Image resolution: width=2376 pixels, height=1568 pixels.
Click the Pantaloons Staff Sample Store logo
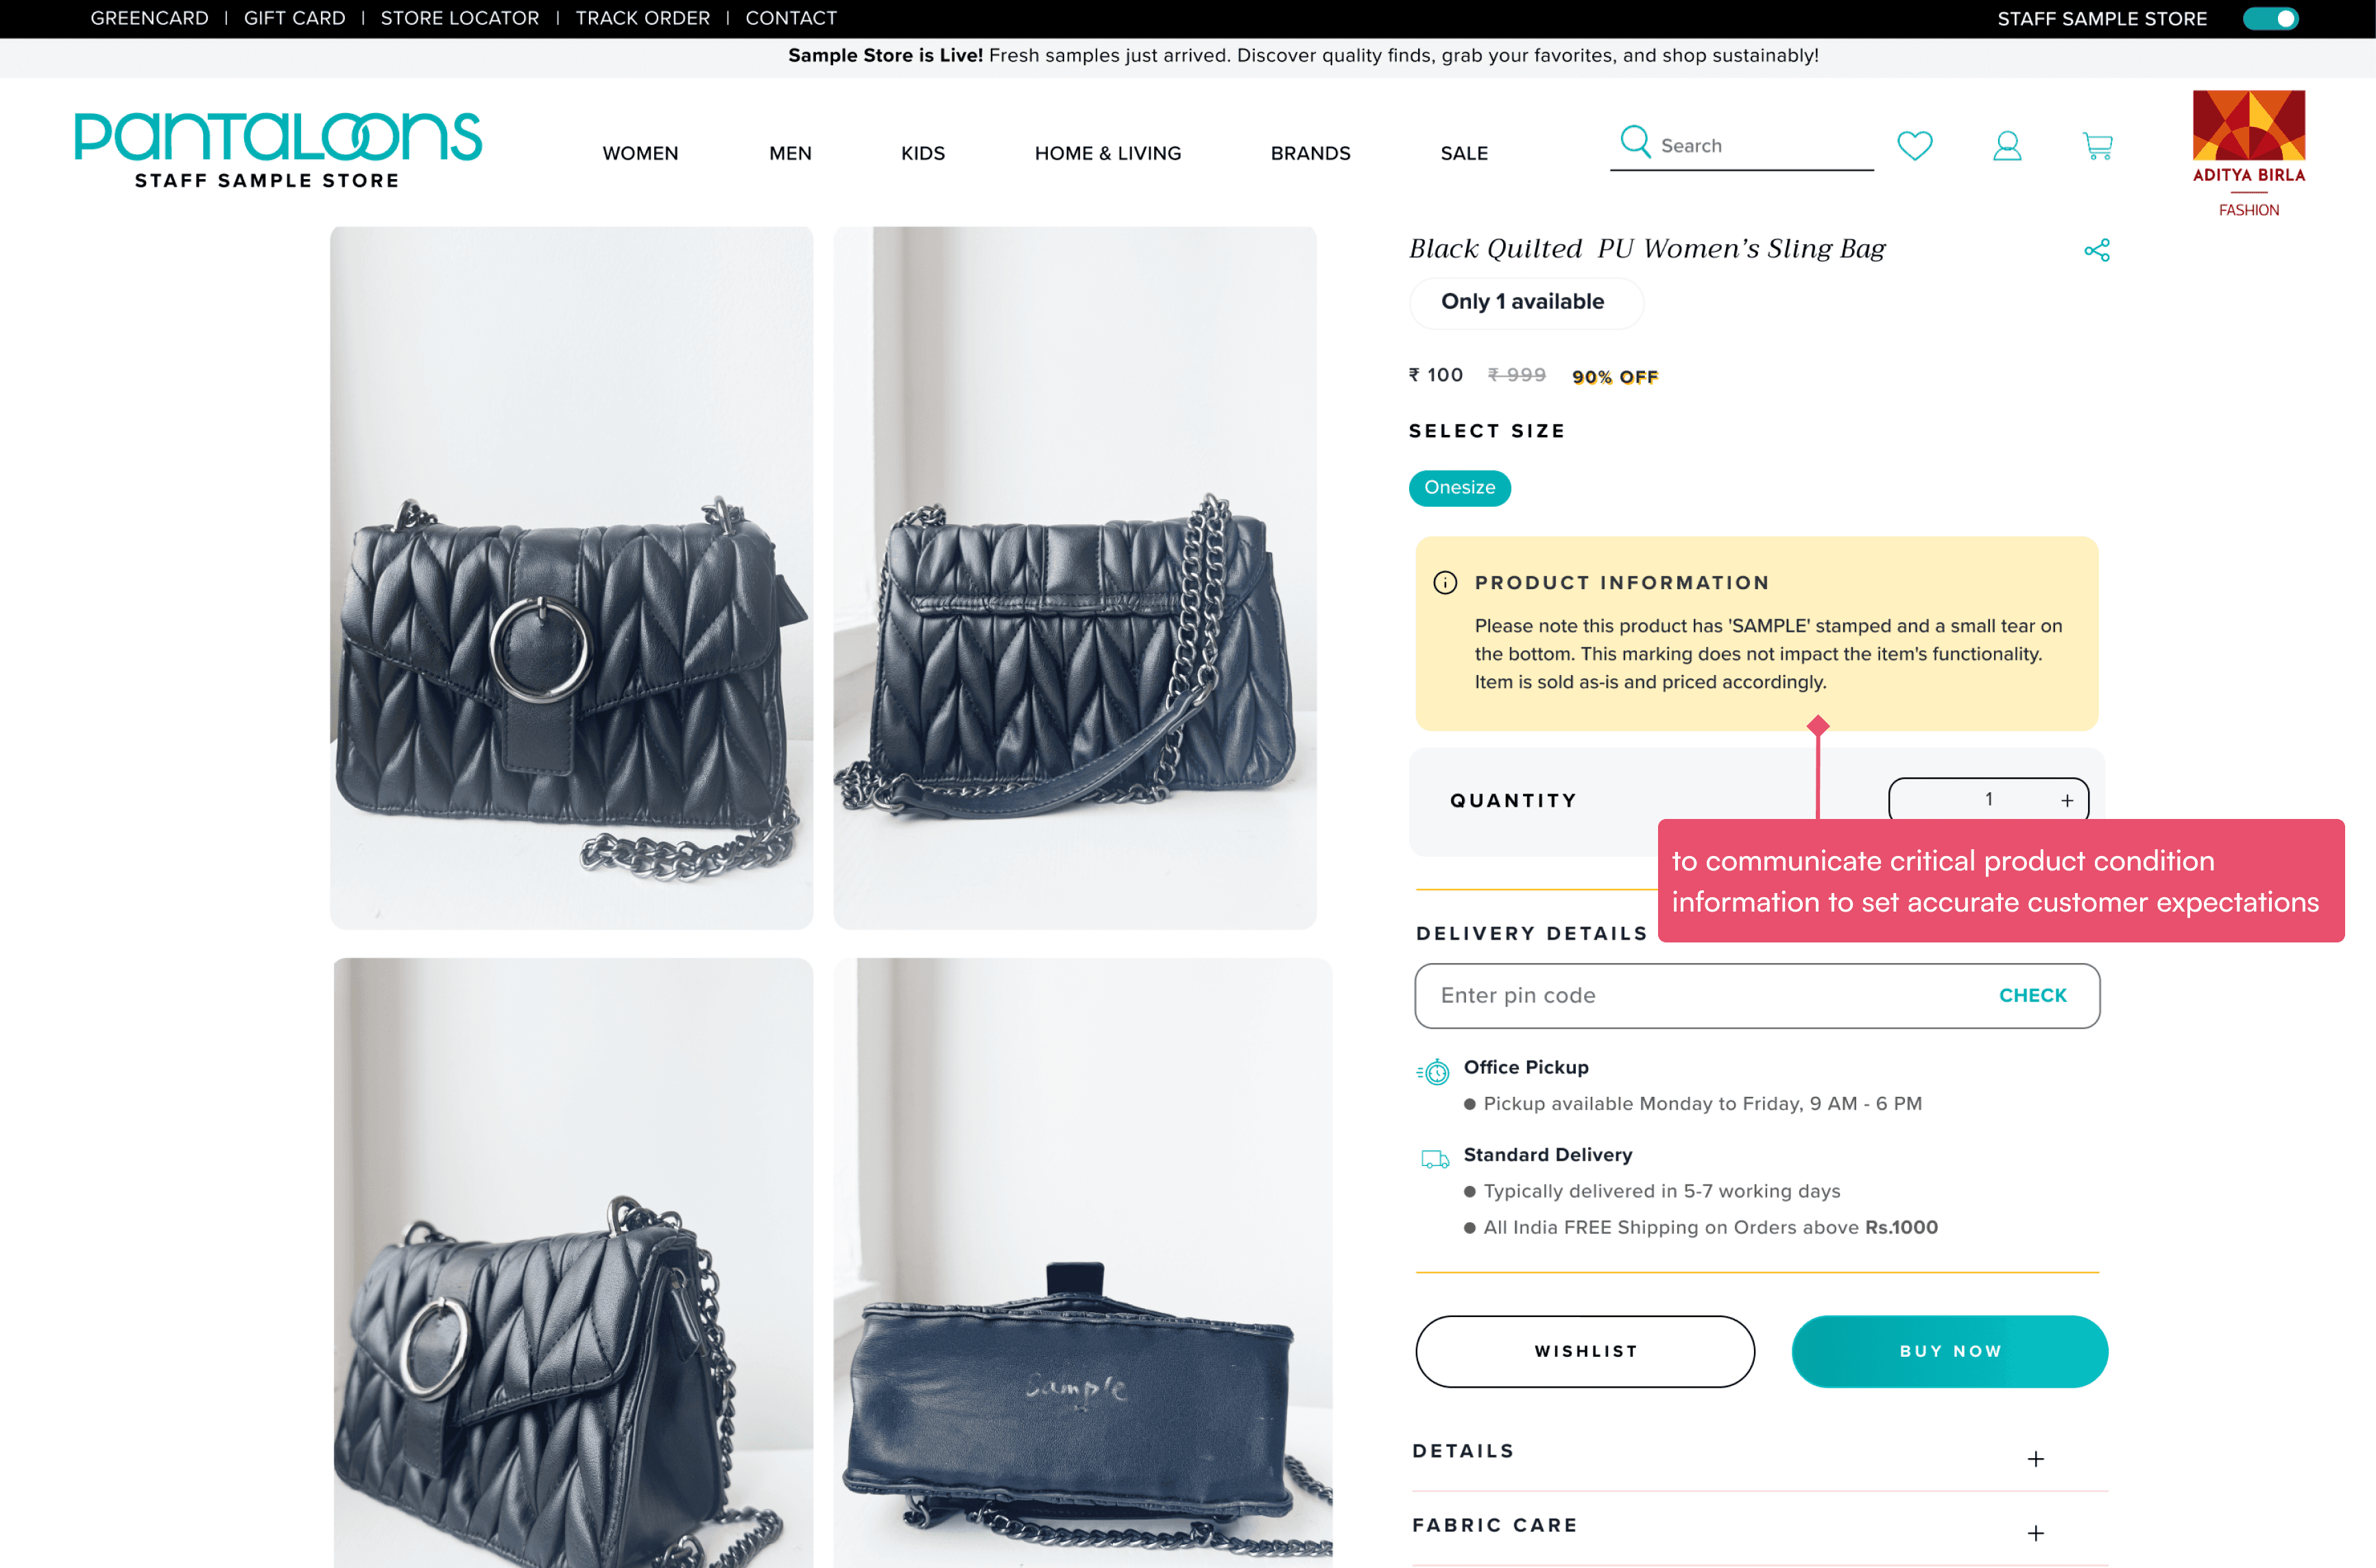coord(278,150)
